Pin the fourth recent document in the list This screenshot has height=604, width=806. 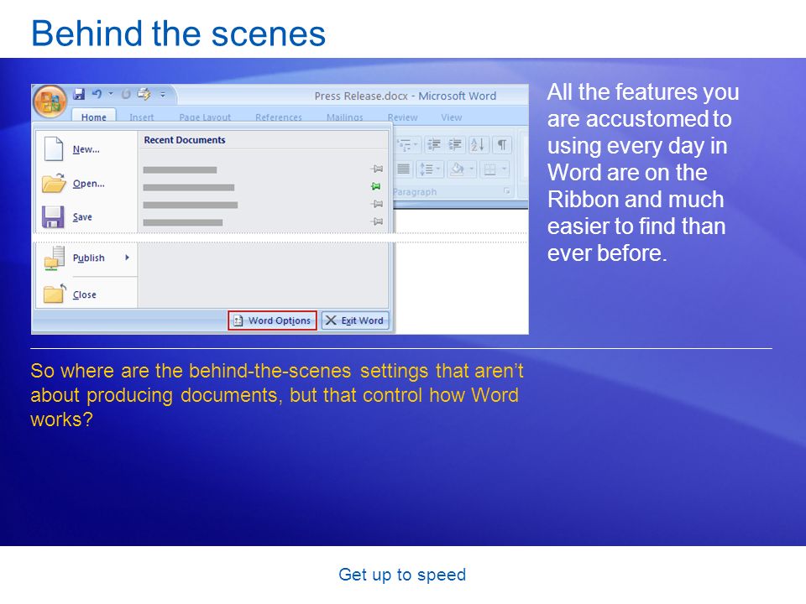click(377, 221)
